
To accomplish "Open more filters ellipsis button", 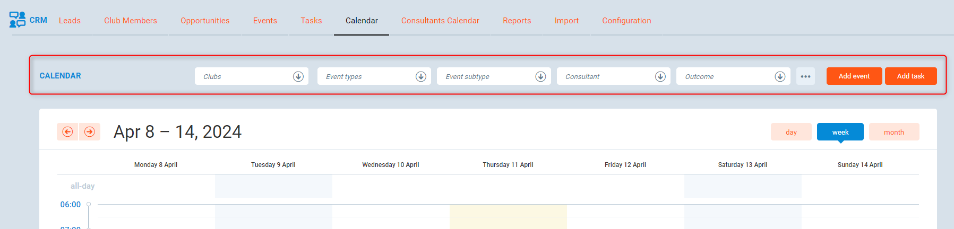I will click(x=805, y=76).
